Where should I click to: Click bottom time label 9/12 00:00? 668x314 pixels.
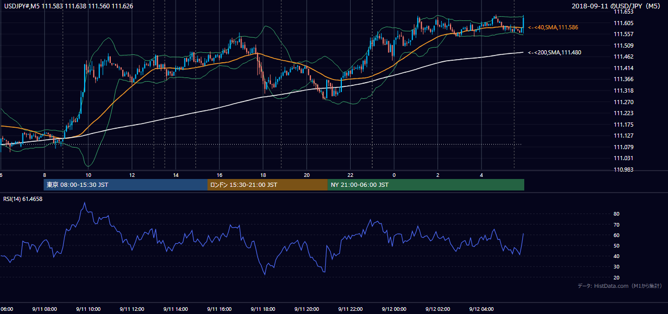tap(394, 309)
